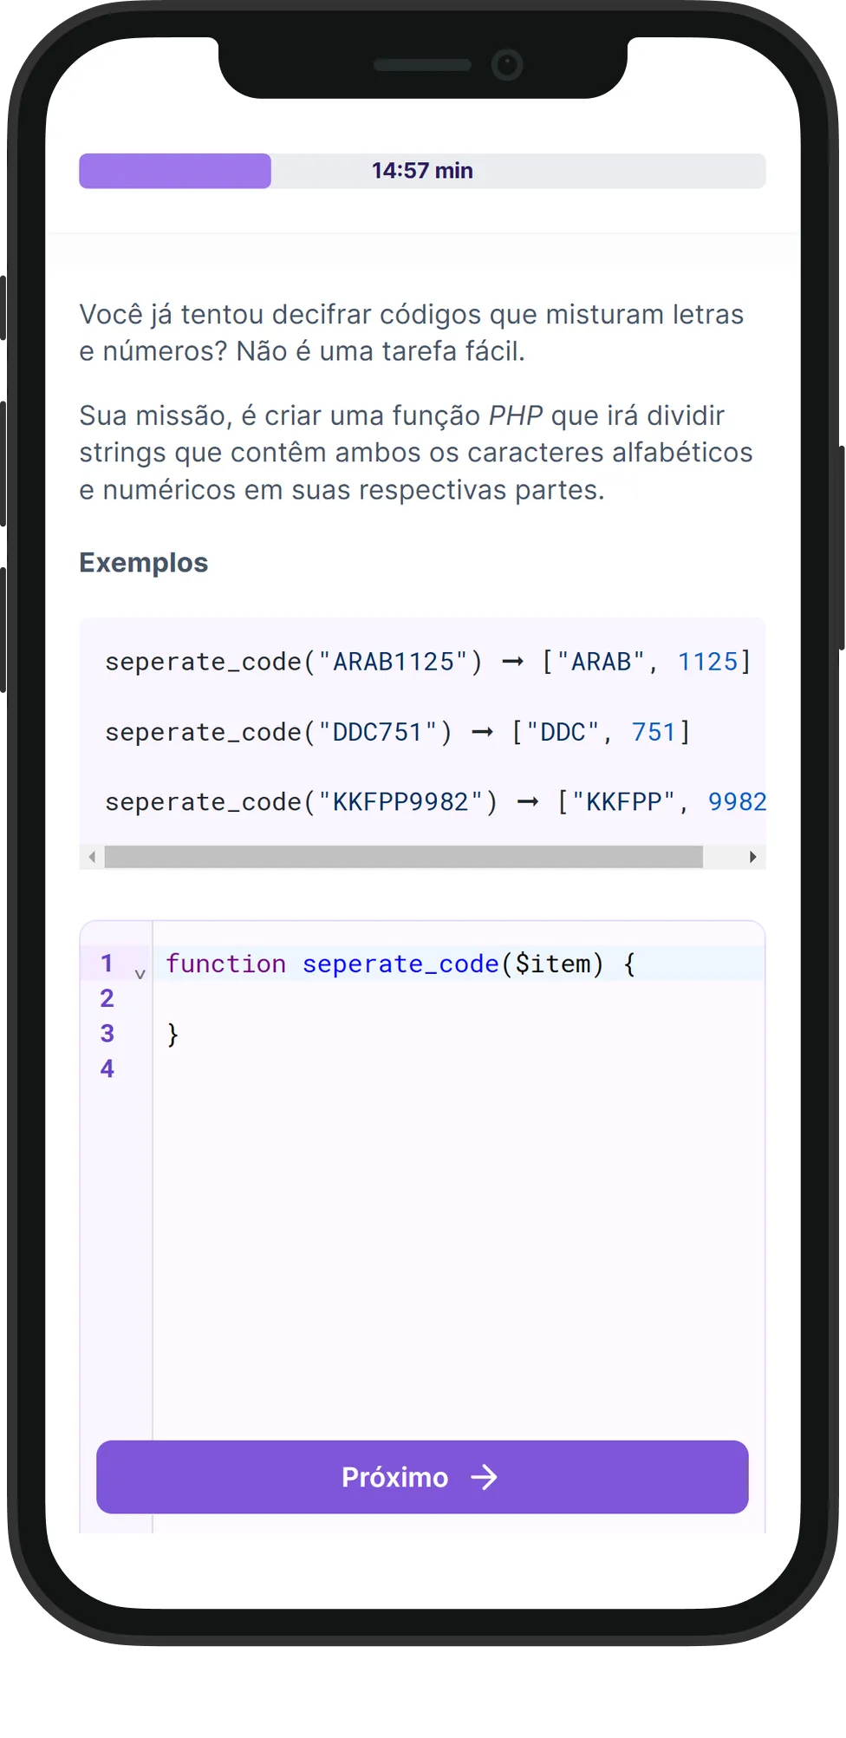Click line number 2 in editor gutter
This screenshot has height=1738, width=846.
(107, 998)
